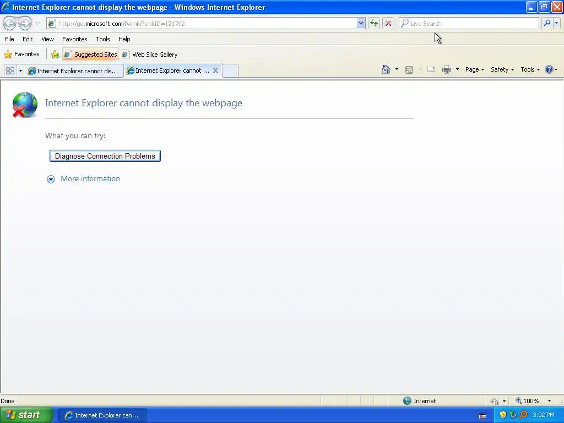Expand the Print options dropdown arrow
Viewport: 564px width, 423px height.
[x=457, y=69]
